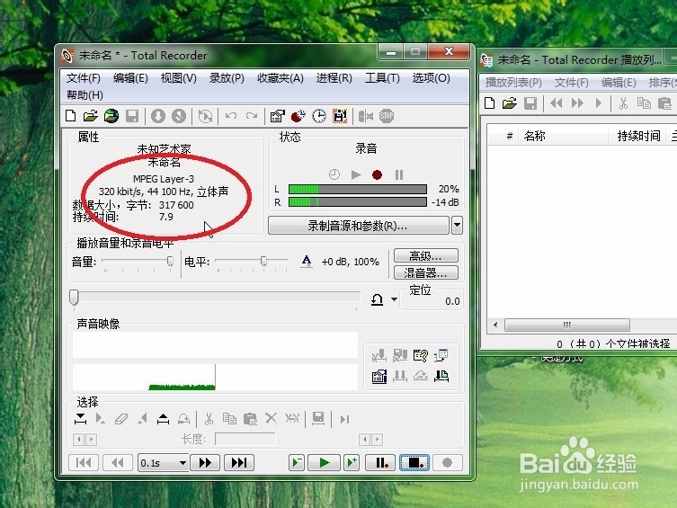
Task: Click the play selection start green button
Action: coord(297,463)
